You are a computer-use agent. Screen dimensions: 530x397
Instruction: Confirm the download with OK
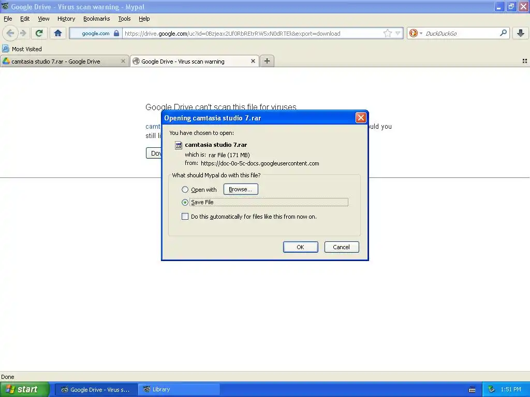[301, 247]
